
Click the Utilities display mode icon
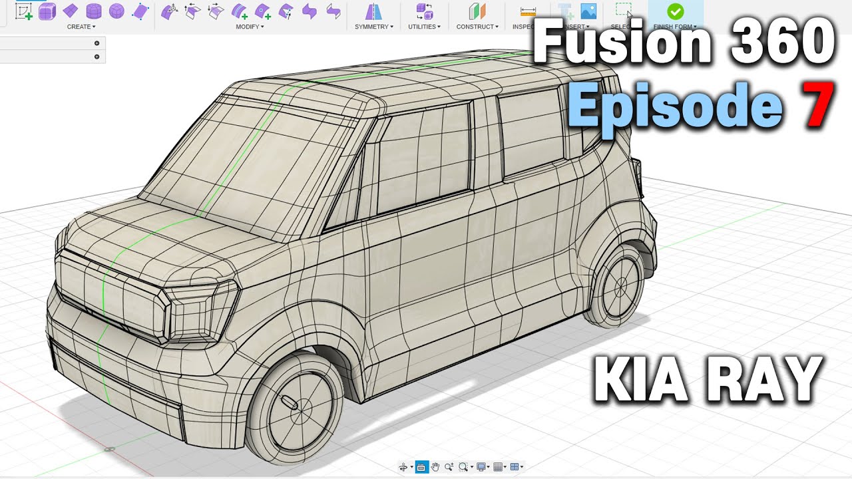click(x=423, y=11)
